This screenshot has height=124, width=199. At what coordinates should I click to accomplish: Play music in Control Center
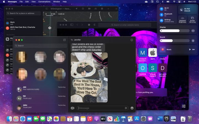(190, 49)
